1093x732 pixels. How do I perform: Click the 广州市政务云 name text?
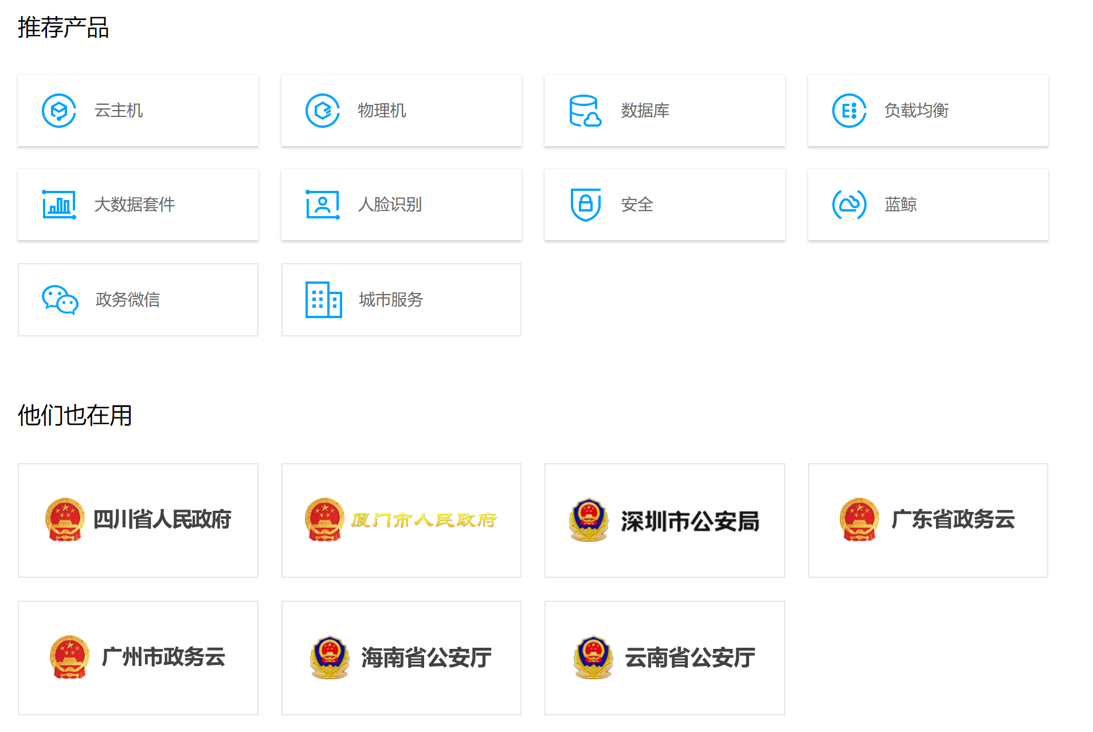[163, 657]
